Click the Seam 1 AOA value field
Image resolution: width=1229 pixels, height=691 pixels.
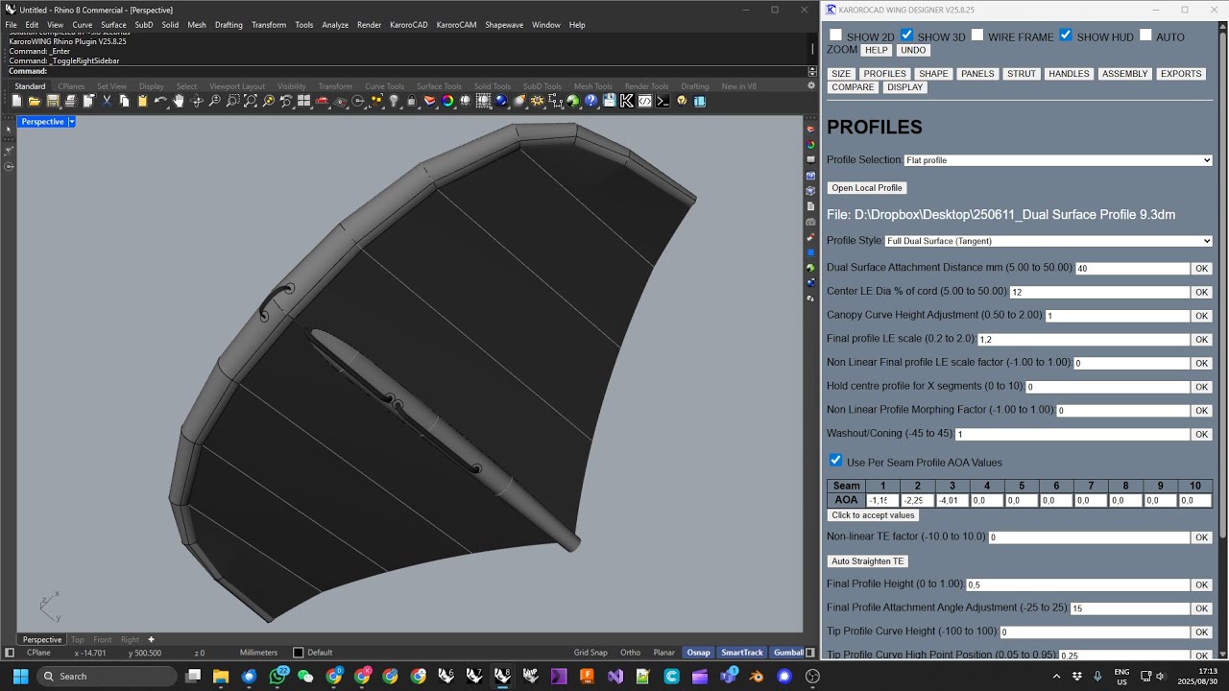pos(882,500)
